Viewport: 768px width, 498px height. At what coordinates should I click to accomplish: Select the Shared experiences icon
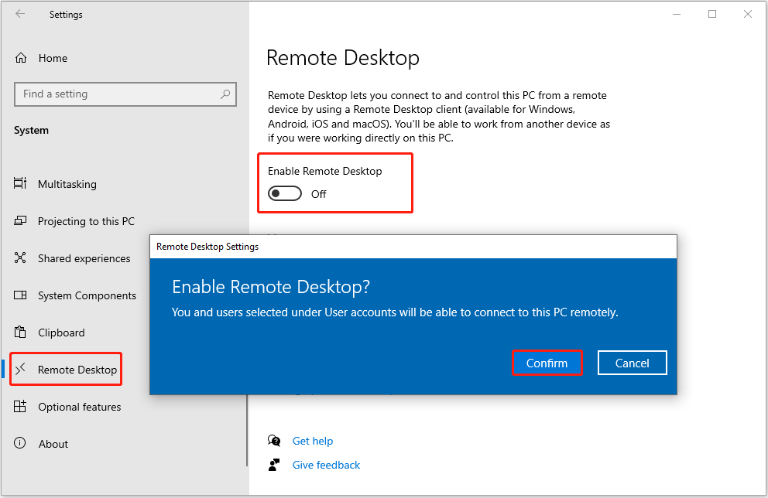pos(19,258)
